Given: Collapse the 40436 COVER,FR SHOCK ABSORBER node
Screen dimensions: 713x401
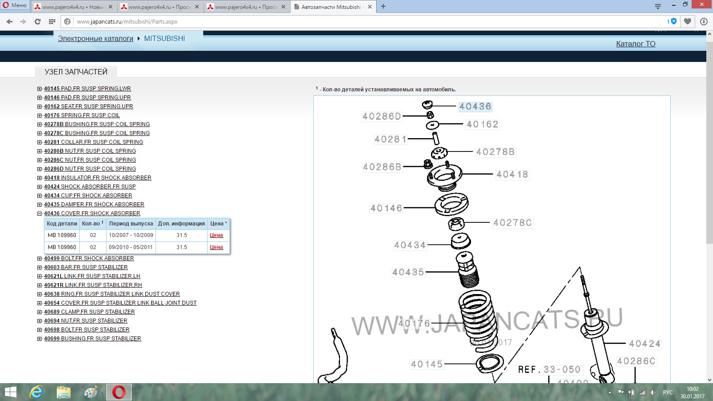Looking at the screenshot, I should click(40, 213).
